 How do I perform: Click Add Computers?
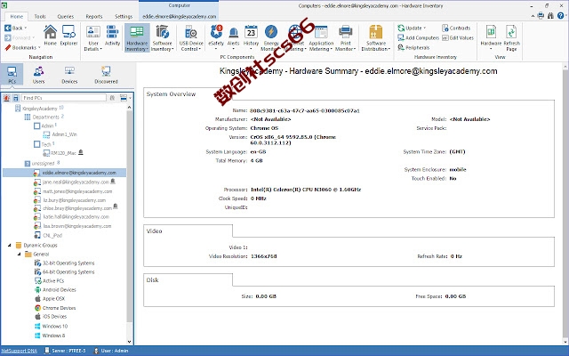coord(419,37)
